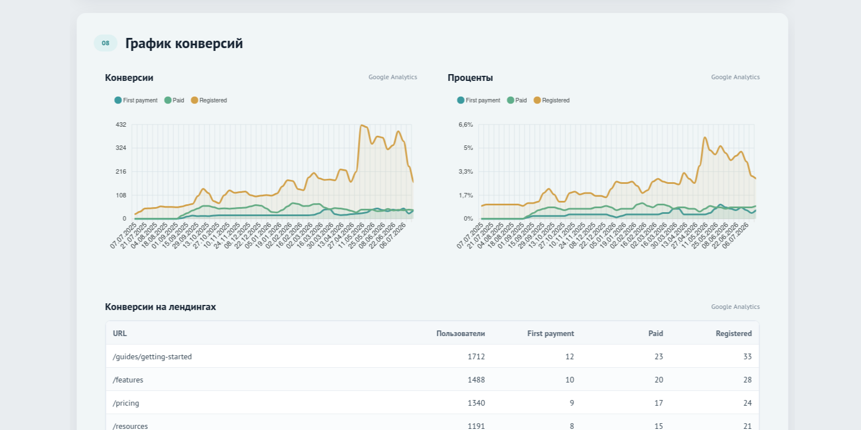This screenshot has height=430, width=861.
Task: Click the 432 y-axis label on Конверсии chart
Action: pyautogui.click(x=121, y=124)
